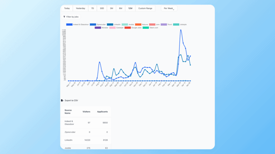Toggle Jooble legend swatch
Image resolution: width=275 pixels, height=154 pixels.
click(125, 25)
